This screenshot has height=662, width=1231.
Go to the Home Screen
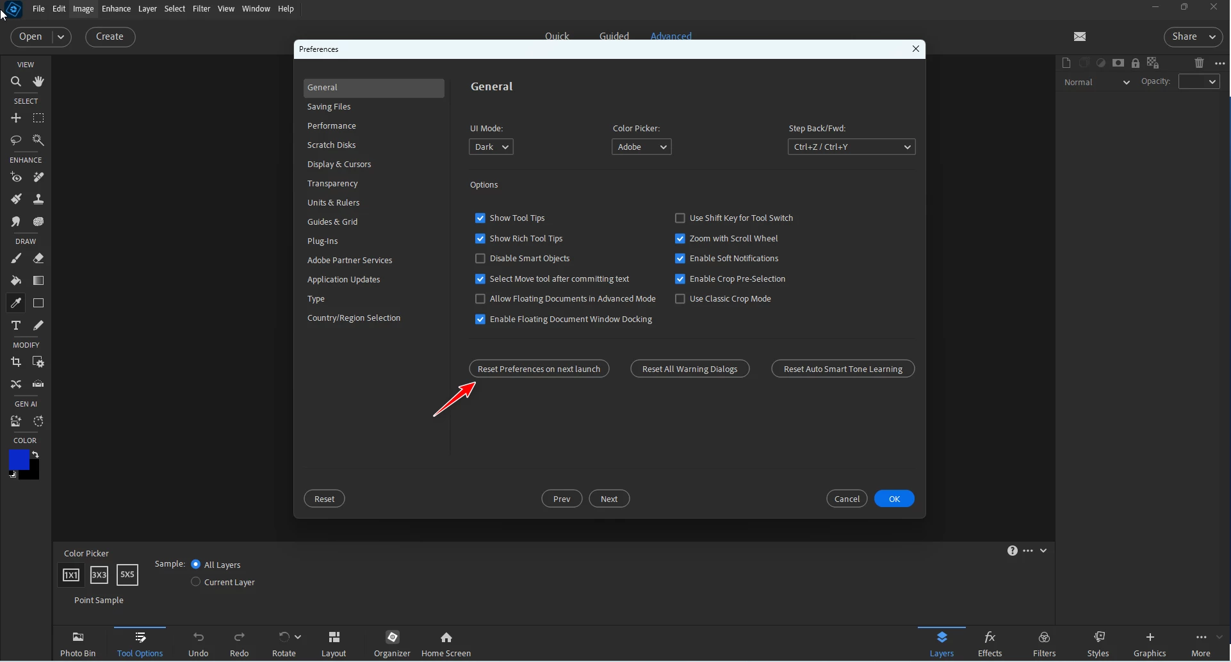click(446, 644)
